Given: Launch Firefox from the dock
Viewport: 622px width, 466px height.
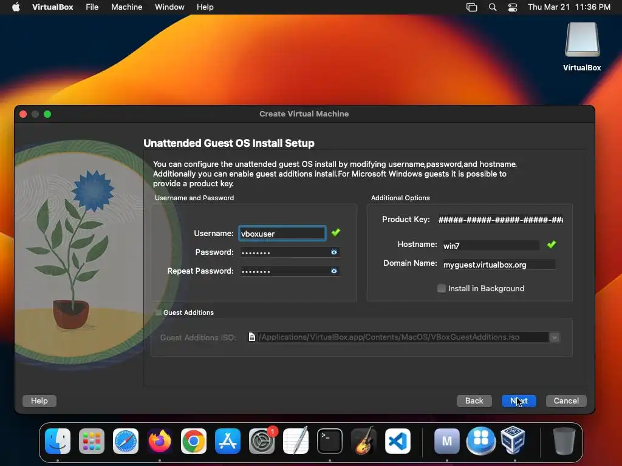Looking at the screenshot, I should click(x=160, y=441).
